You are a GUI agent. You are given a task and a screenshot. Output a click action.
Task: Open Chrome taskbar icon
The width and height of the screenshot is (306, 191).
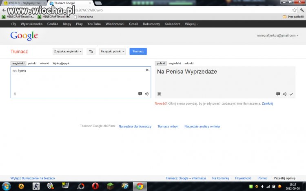pos(140,187)
